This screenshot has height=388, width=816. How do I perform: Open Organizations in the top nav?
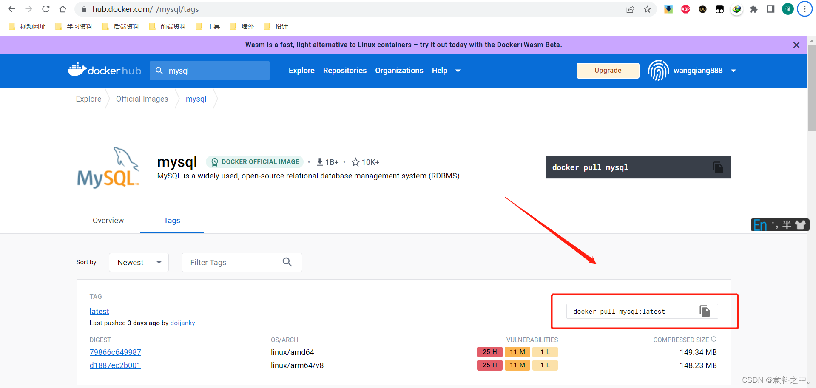tap(399, 71)
